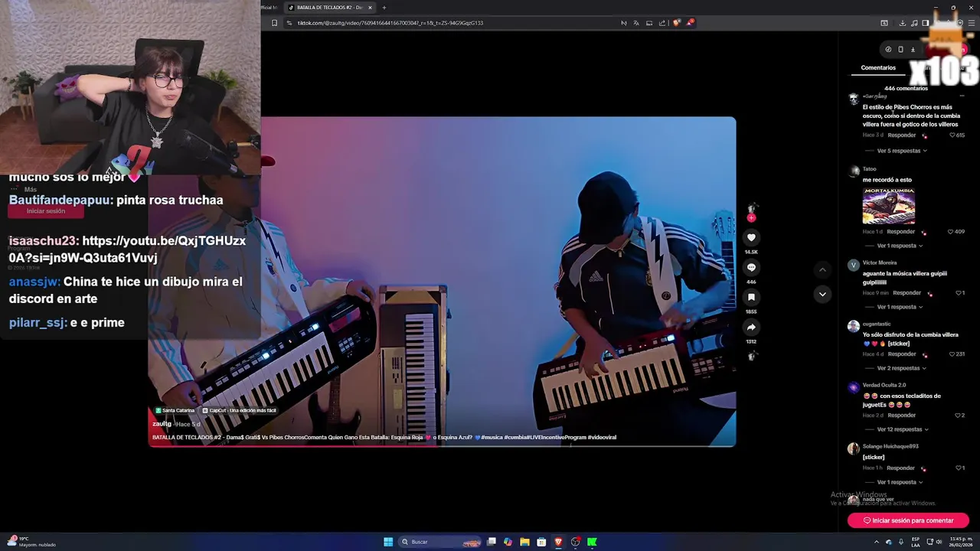Open the creator avatar above the like button
Viewport: 980px width, 551px height.
[751, 208]
